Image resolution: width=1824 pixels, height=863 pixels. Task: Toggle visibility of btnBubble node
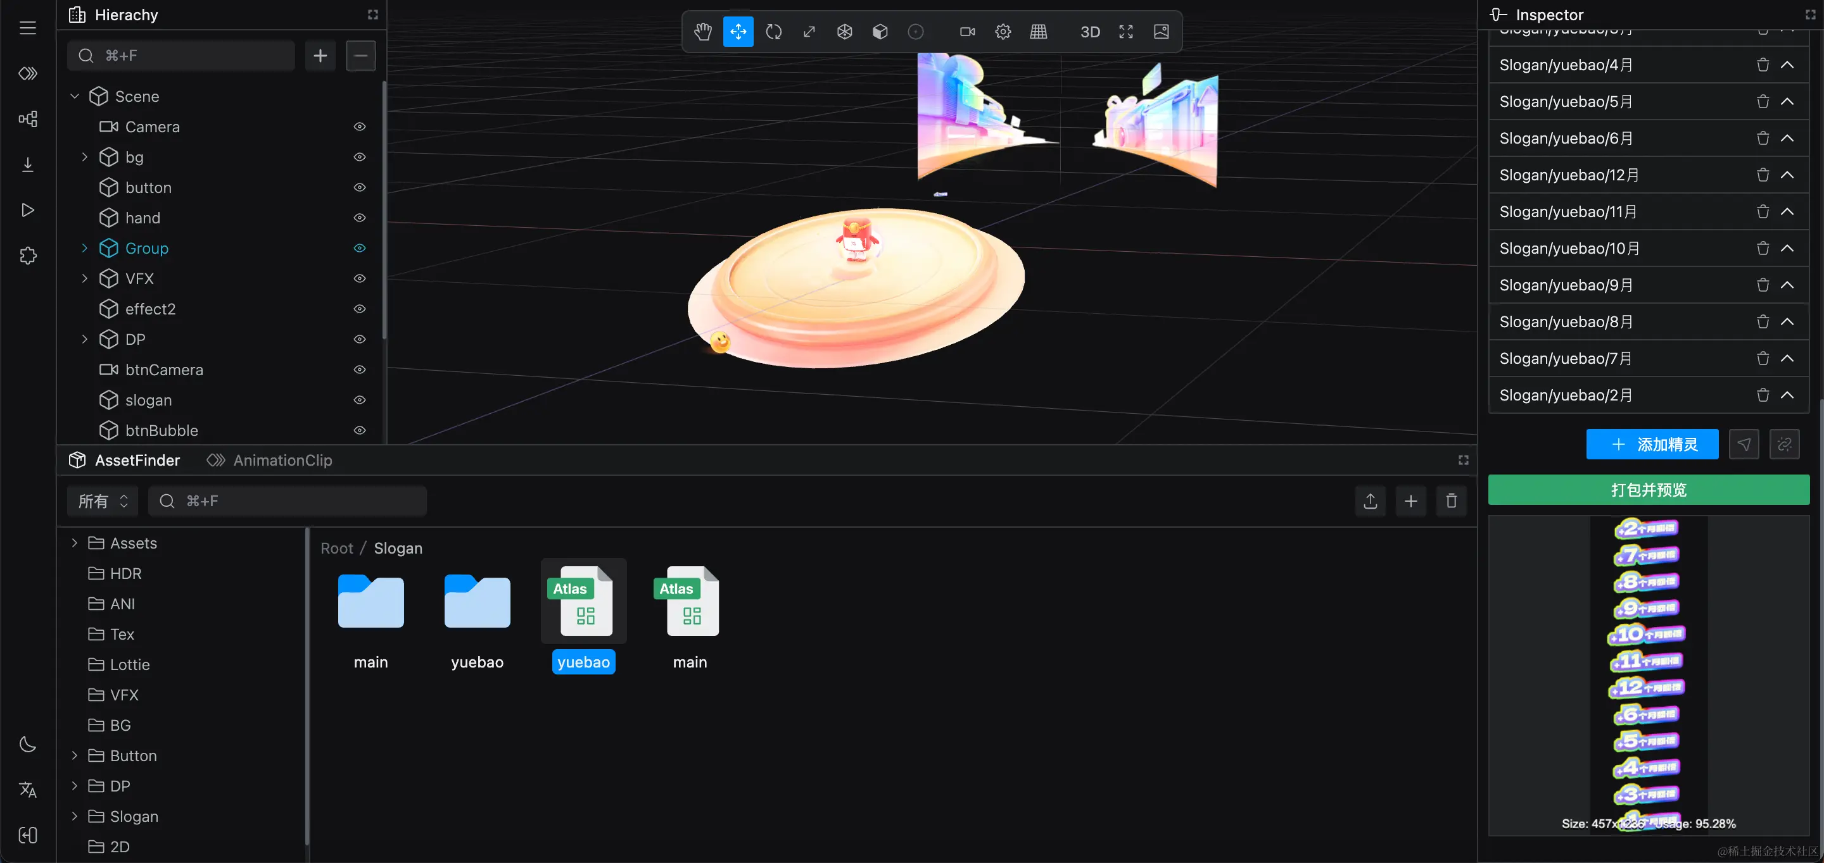click(x=360, y=430)
